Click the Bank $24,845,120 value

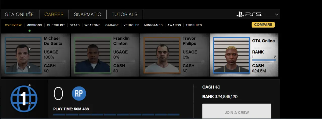point(220,96)
